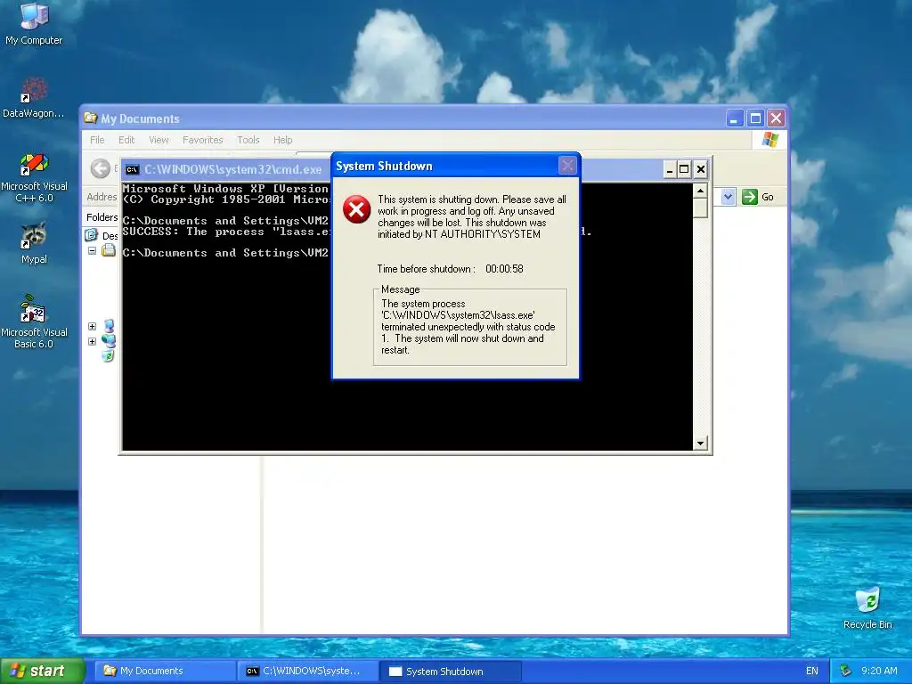Click the Message group text about lsass.exe
Viewport: 912px width, 684px height.
coord(468,327)
